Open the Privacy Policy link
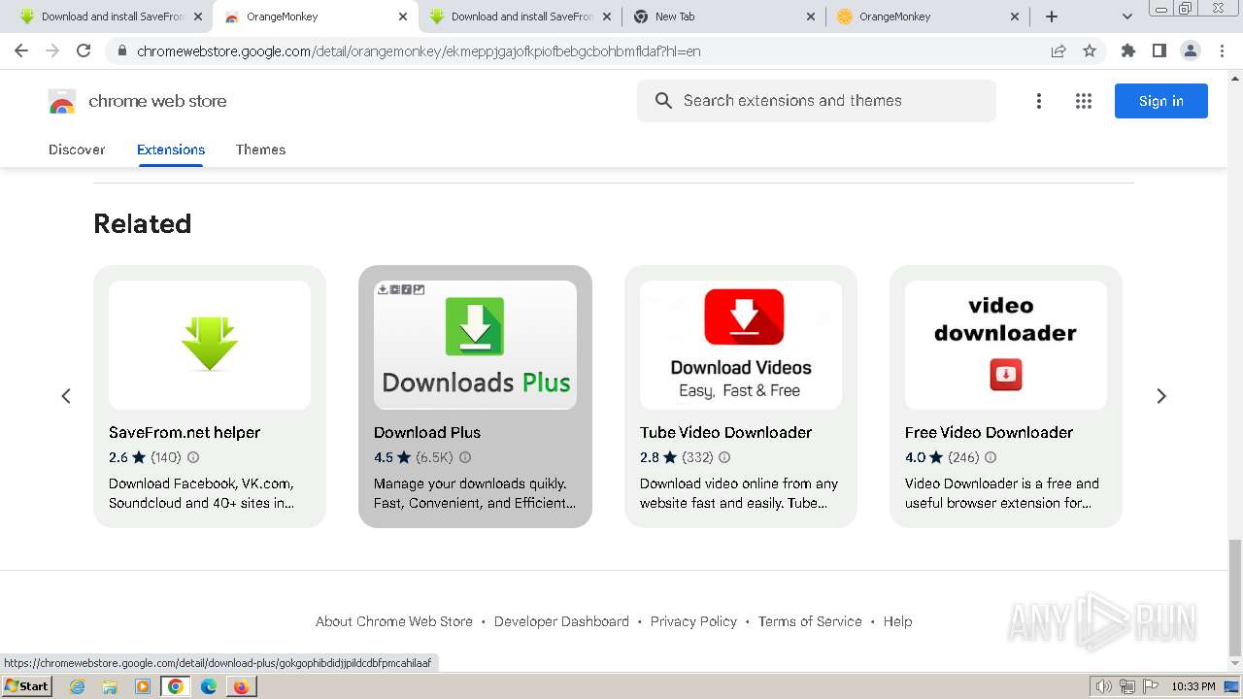 tap(693, 621)
